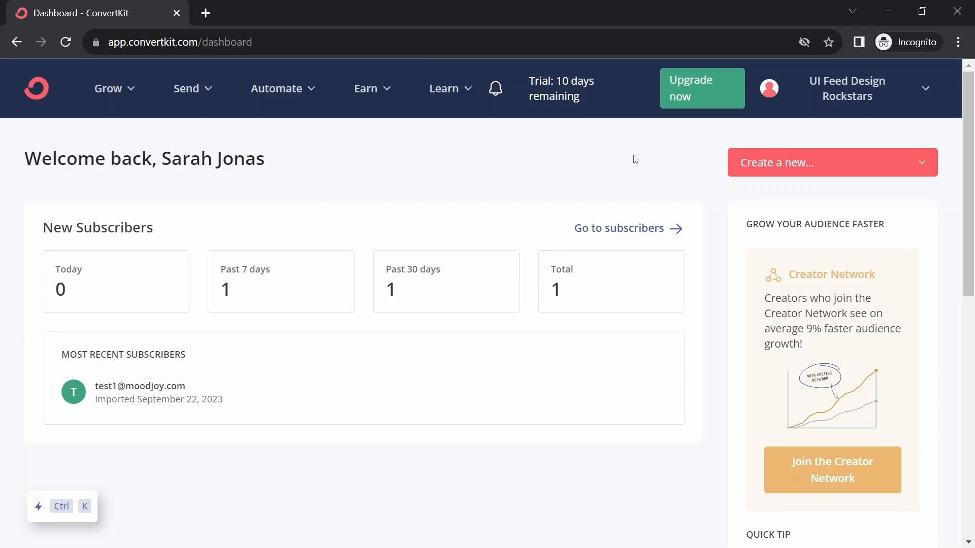Expand the Create a new... dropdown button

(x=923, y=162)
